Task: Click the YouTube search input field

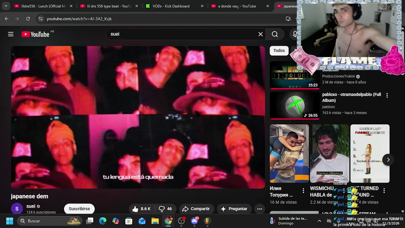Action: point(182,34)
